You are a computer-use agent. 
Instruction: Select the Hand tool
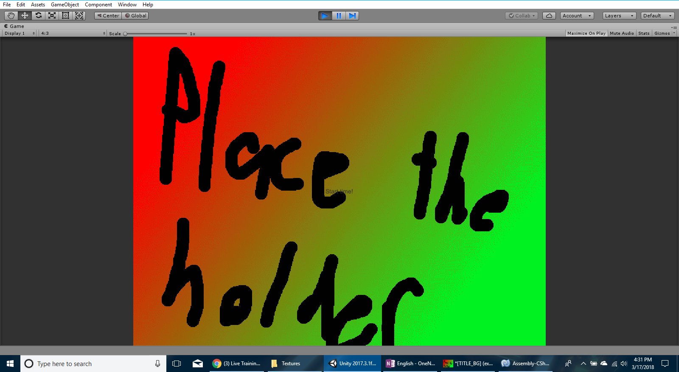[11, 16]
